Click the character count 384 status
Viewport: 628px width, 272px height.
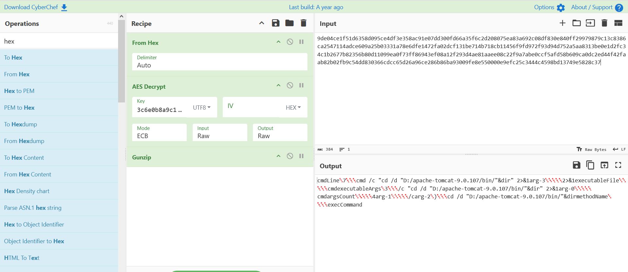click(x=325, y=150)
